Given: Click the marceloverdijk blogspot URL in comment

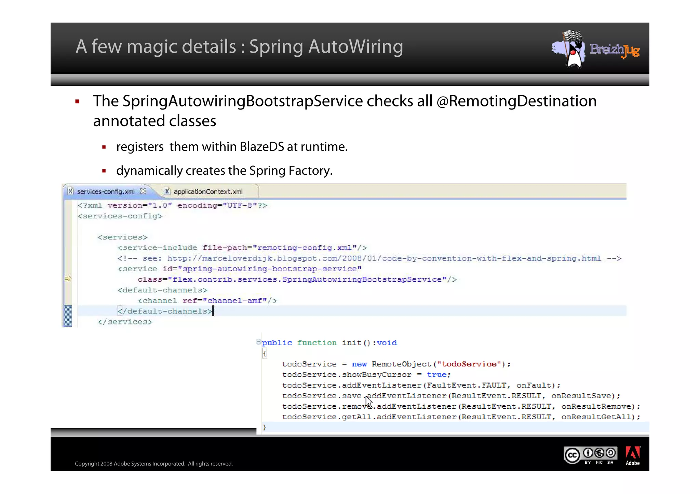Looking at the screenshot, I should click(384, 258).
